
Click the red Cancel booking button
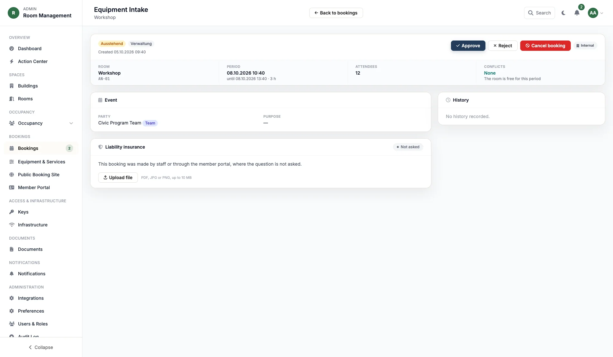pos(545,46)
